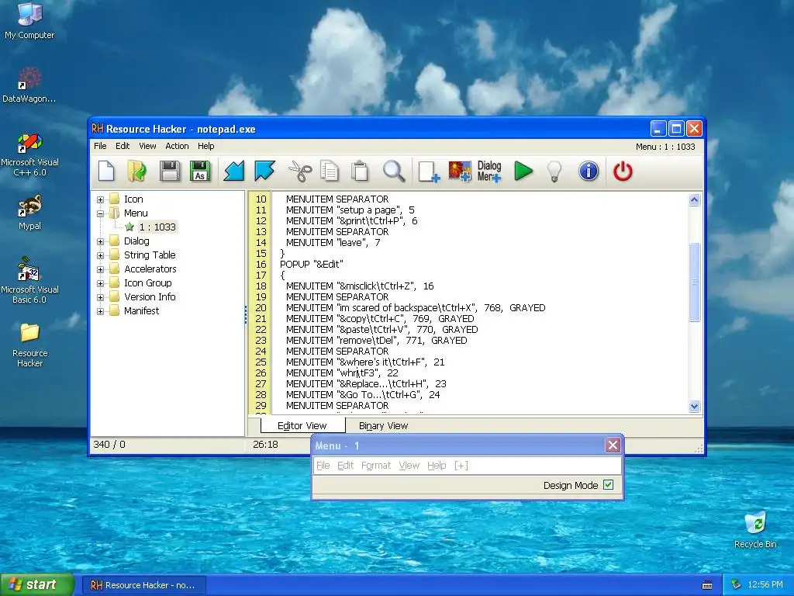
Task: Switch to the Binary View tab
Action: pyautogui.click(x=383, y=426)
